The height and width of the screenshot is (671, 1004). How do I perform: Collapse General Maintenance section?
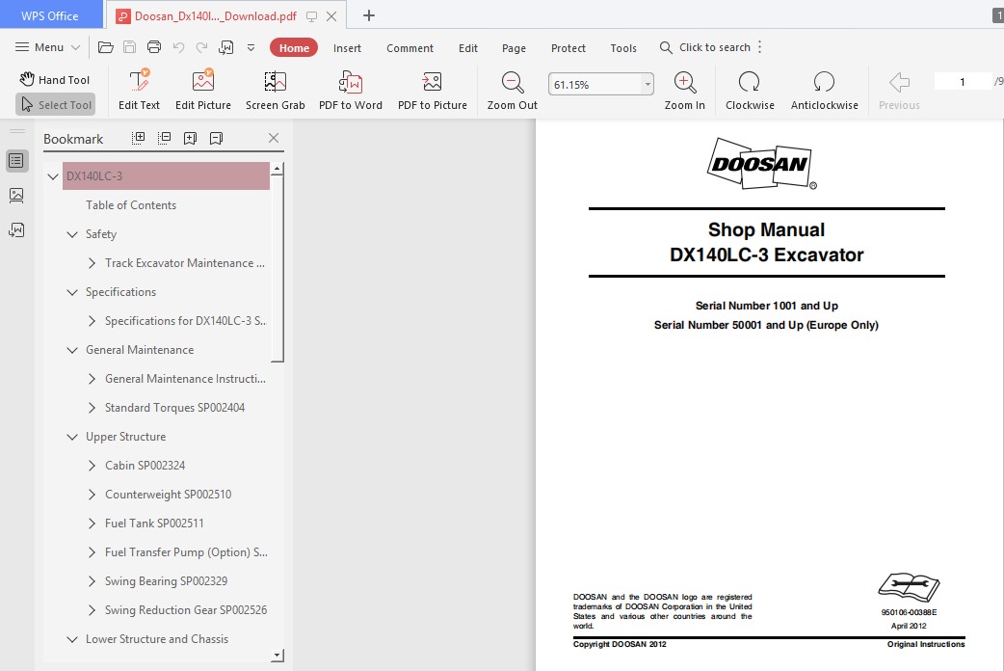(72, 350)
